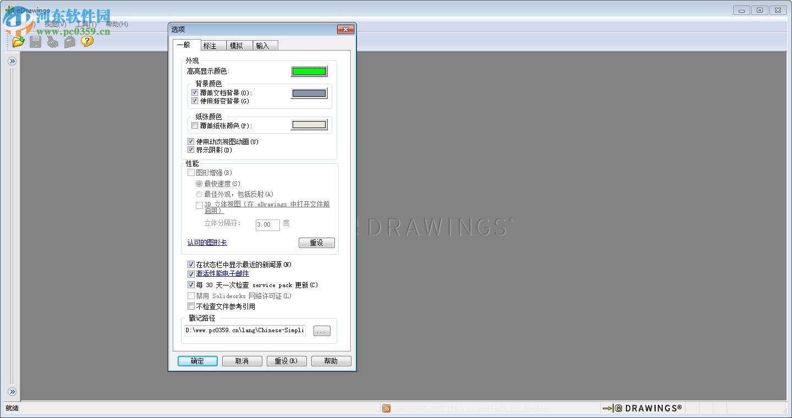Uncheck 覆盖文档背景 option
This screenshot has height=418, width=792.
(x=195, y=92)
